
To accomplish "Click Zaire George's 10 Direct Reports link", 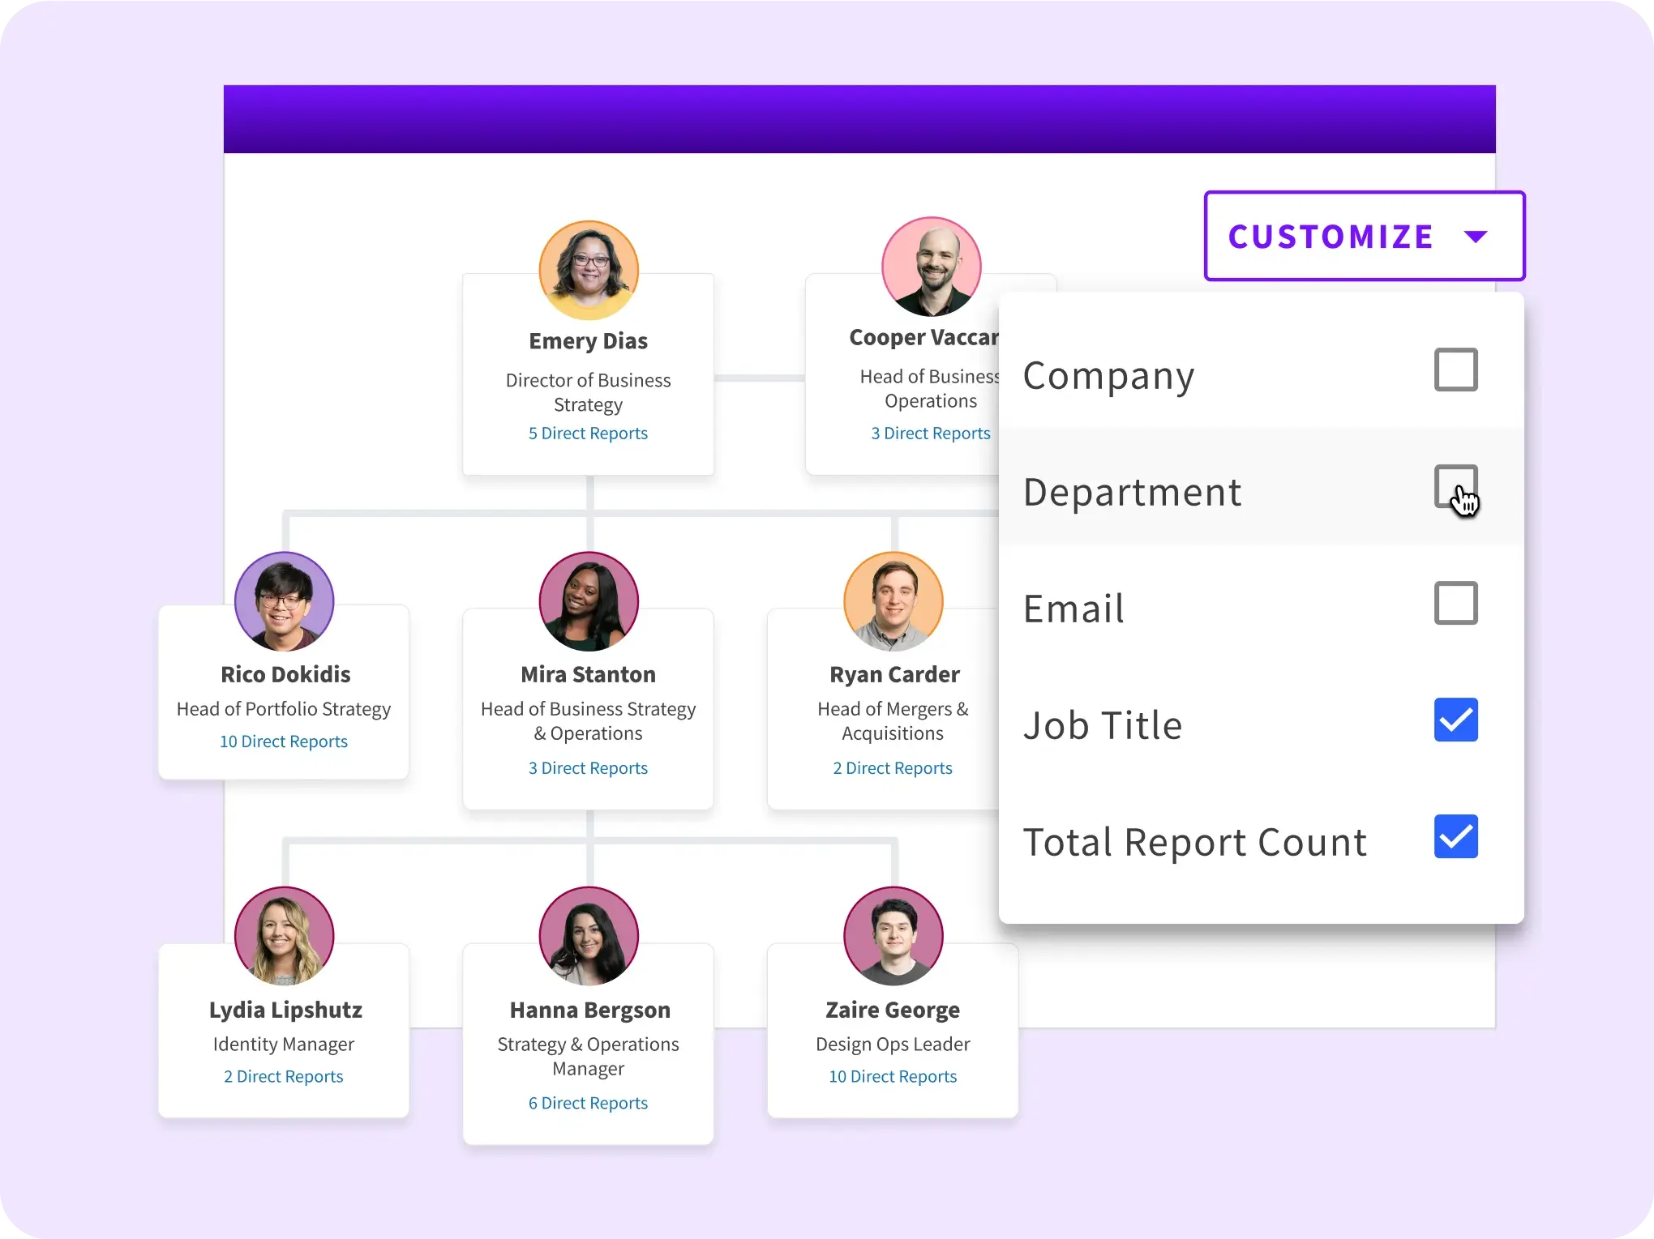I will (x=893, y=1076).
